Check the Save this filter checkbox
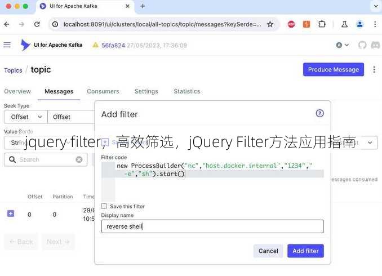 pyautogui.click(x=104, y=206)
